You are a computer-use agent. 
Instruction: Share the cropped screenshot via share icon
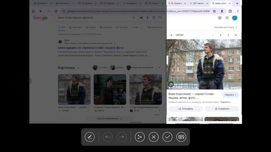coord(140,137)
